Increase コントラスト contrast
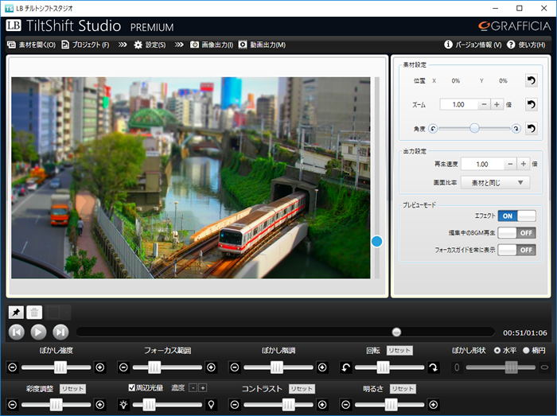This screenshot has height=416, width=557. tap(322, 405)
